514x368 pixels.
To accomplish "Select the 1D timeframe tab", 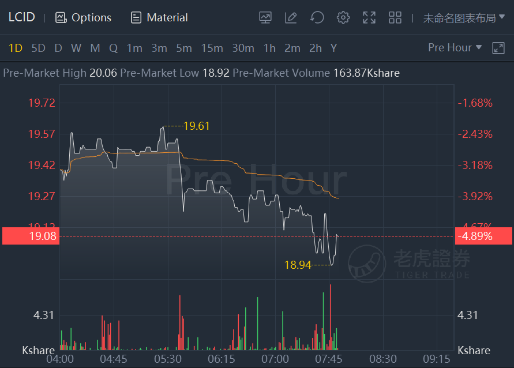I will pos(16,48).
